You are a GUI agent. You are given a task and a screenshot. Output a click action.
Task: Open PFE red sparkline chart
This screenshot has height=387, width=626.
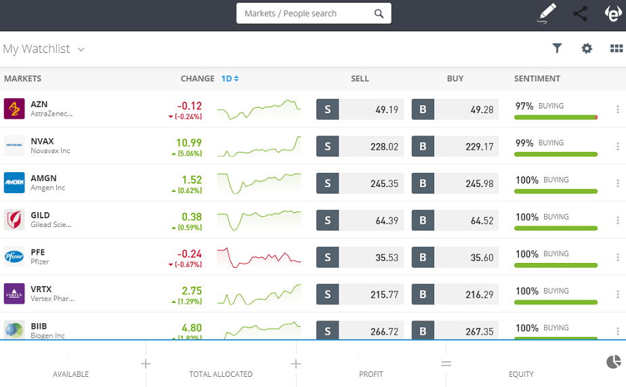(x=259, y=257)
